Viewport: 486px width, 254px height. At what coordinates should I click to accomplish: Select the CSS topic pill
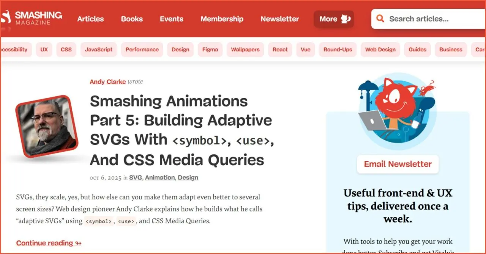pos(66,49)
